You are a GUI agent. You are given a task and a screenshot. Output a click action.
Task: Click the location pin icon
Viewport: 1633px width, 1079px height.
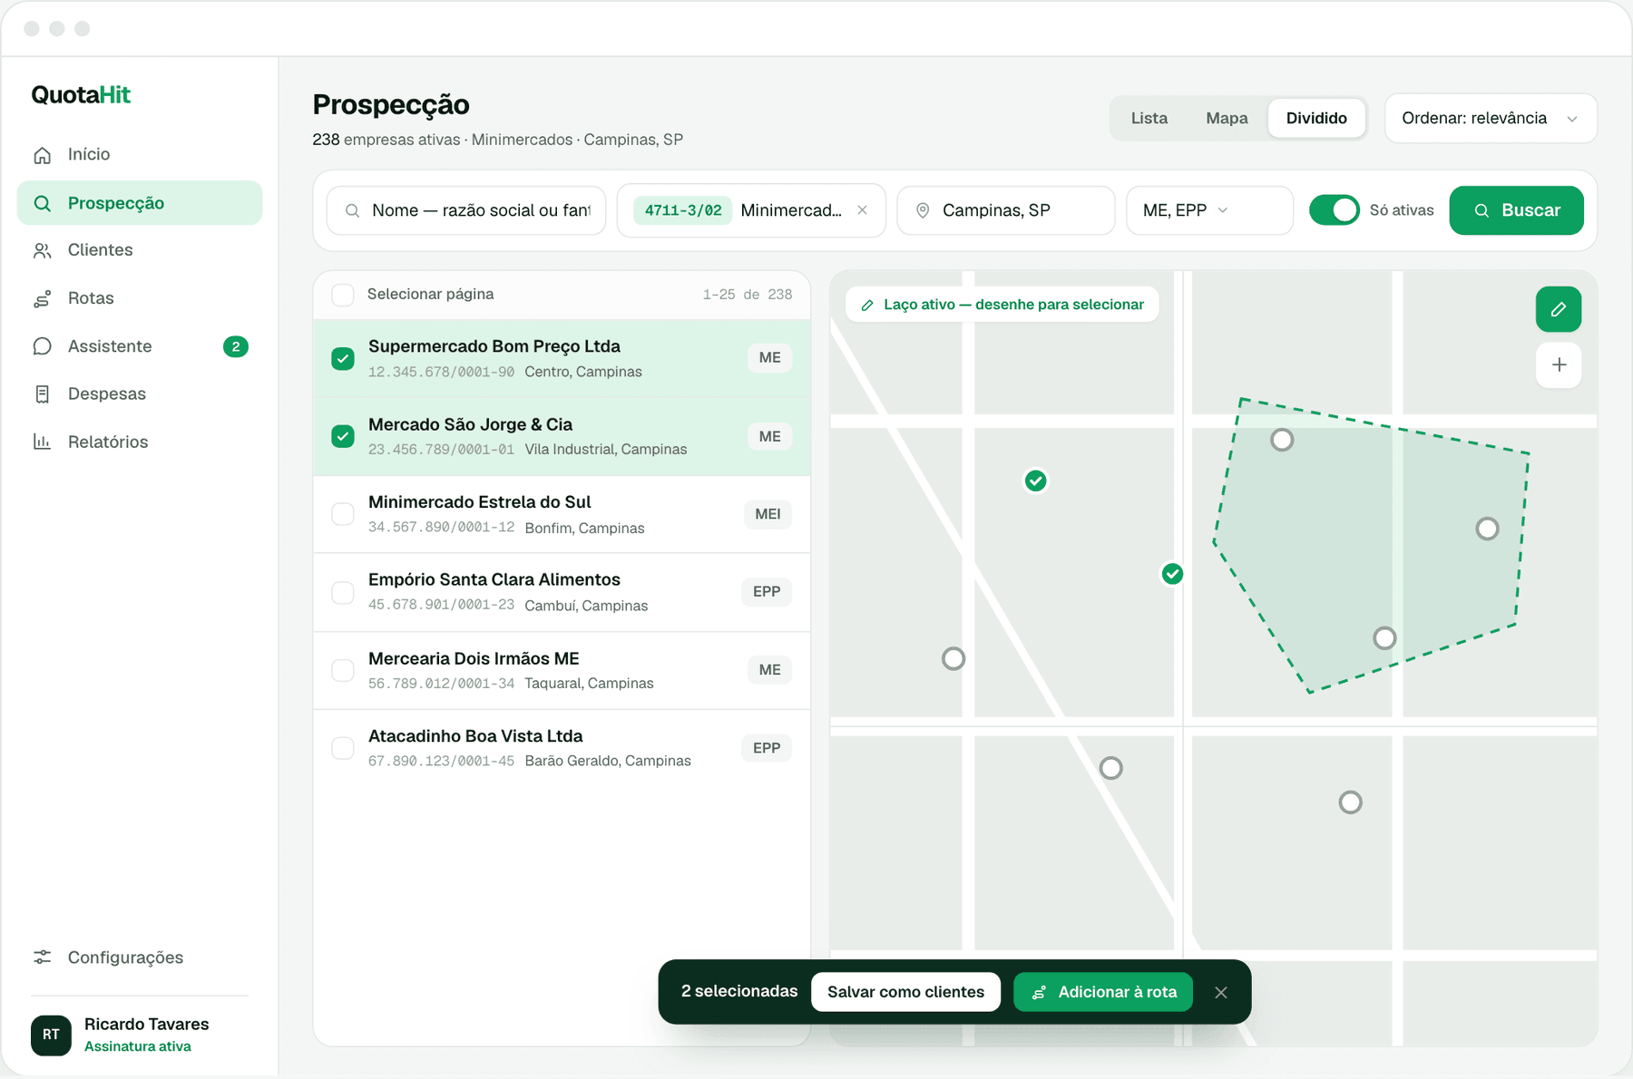tap(923, 210)
